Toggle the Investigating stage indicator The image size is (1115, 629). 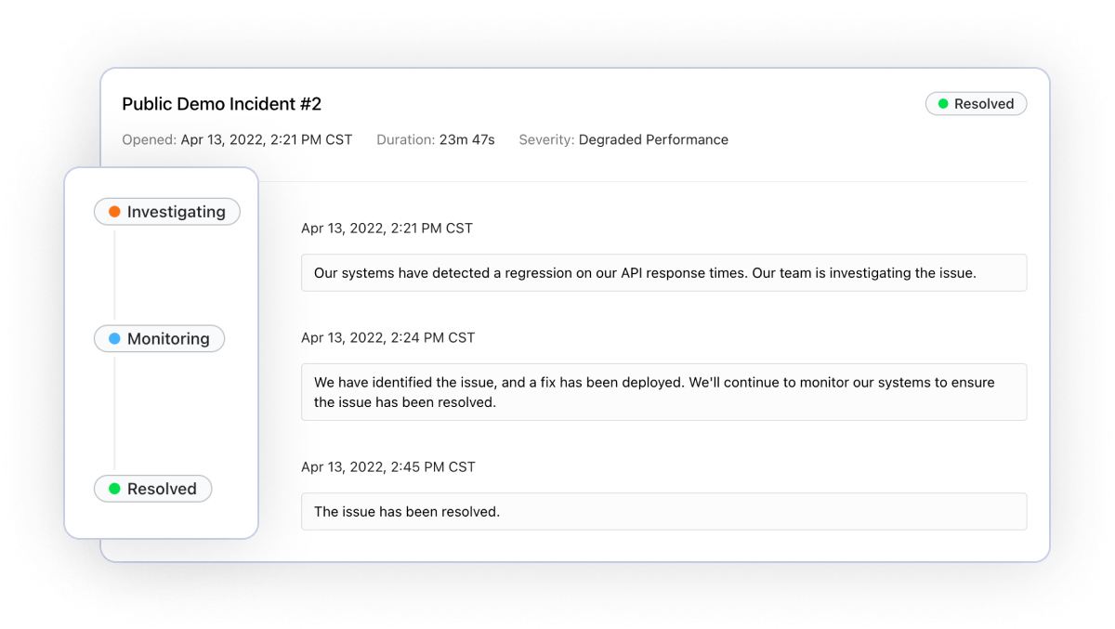[166, 211]
